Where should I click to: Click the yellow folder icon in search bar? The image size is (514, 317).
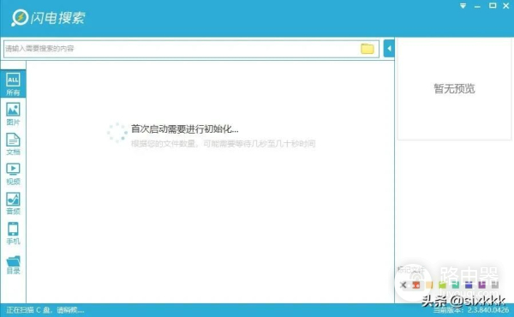pos(368,49)
